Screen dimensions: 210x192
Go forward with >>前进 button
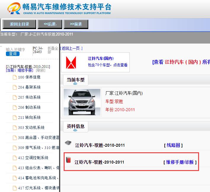tap(76, 24)
